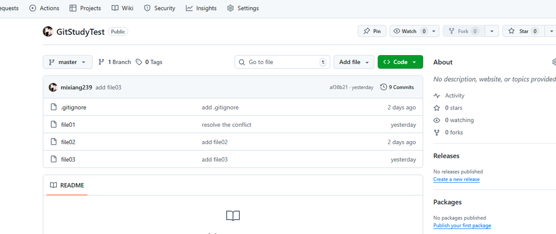The image size is (556, 234).
Task: Open the 'add .gitignore' commit message
Action: 220,107
